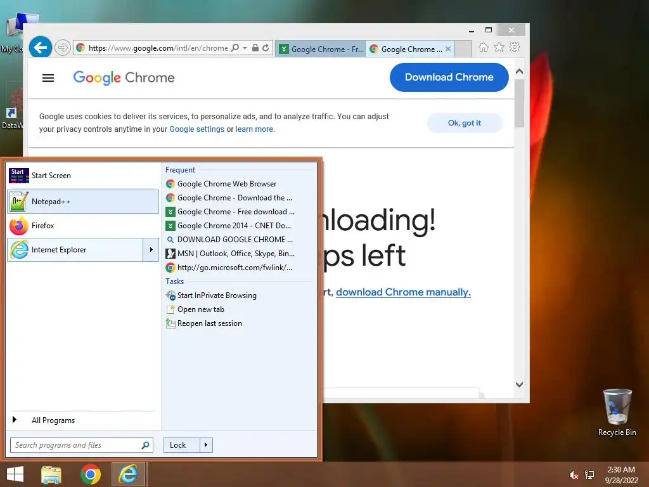Click the search magnifier in address bar
This screenshot has width=649, height=487.
pos(235,48)
